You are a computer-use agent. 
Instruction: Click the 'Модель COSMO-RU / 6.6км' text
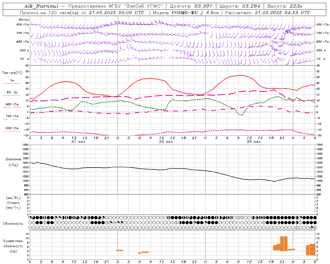coord(186,13)
